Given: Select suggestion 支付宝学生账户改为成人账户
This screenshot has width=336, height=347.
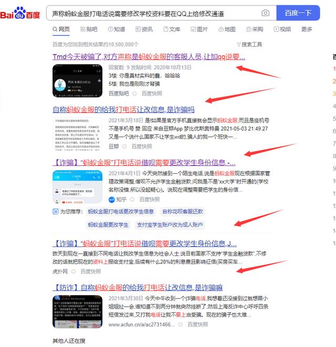Looking at the screenshot, I should coord(170,225).
